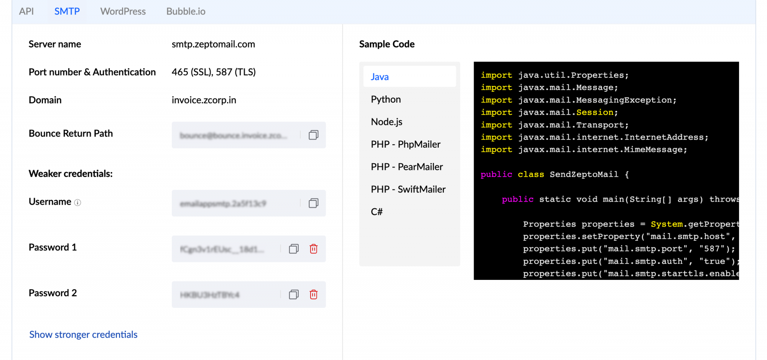Click the Bounce Return Path field
Viewport: 767px width, 360px height.
[230, 135]
